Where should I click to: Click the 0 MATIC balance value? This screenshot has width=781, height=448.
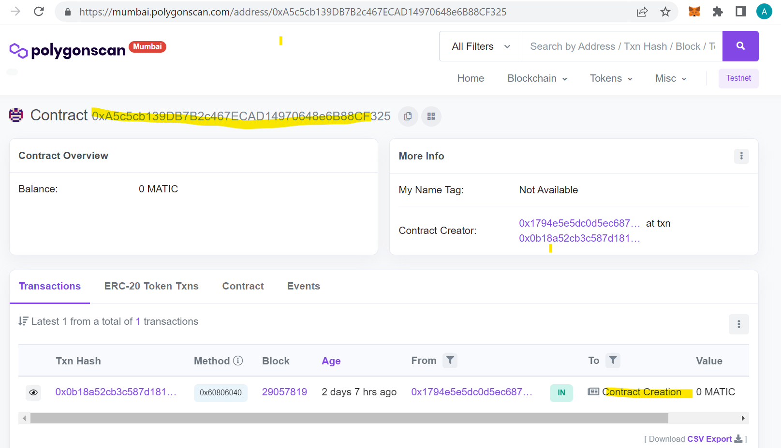(158, 189)
